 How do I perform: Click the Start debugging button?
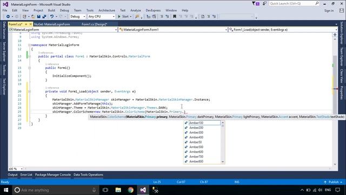click(123, 17)
